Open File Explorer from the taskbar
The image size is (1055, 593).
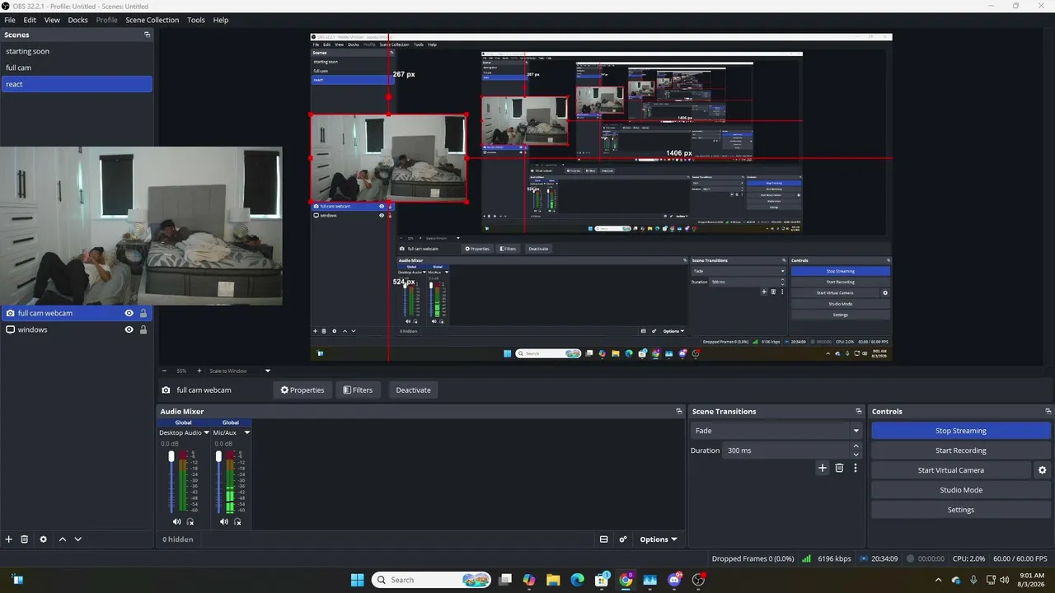click(x=553, y=580)
